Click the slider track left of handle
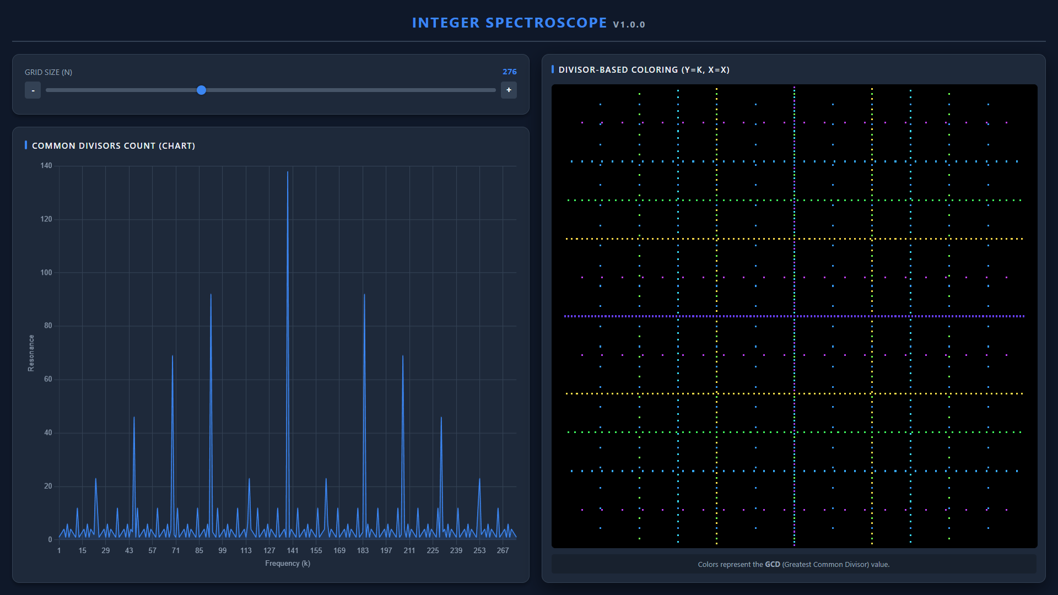The height and width of the screenshot is (595, 1058). [x=121, y=90]
